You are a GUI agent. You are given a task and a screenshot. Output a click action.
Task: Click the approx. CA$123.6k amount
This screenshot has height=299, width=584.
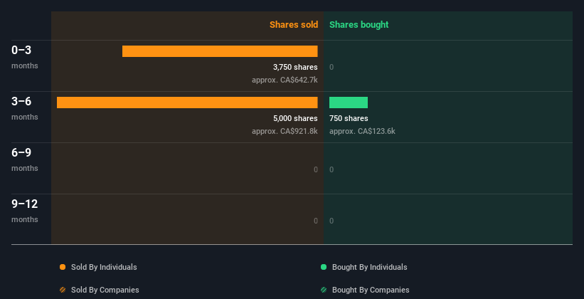point(362,131)
